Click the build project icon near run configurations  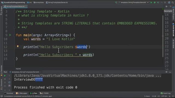[116, 2]
